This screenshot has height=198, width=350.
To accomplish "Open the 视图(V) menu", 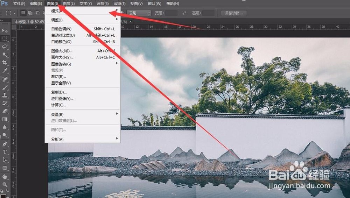I will coord(136,3).
